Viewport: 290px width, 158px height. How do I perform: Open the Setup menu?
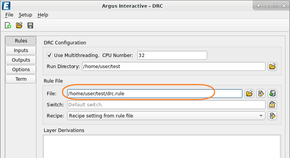point(25,15)
